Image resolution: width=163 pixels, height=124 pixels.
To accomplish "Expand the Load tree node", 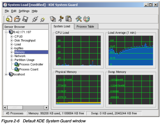I will (x=12, y=44).
